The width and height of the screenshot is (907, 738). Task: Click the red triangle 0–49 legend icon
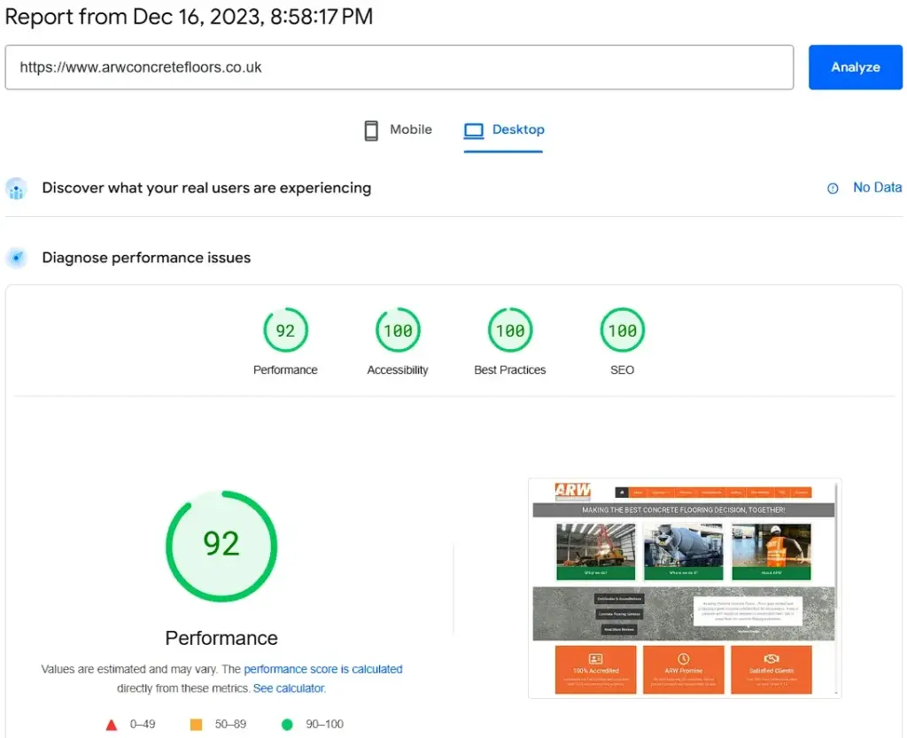click(x=112, y=724)
